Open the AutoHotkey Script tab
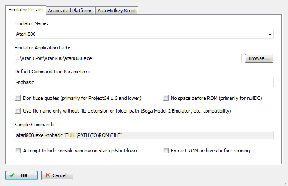Viewport: 288px width, 186px height. pos(117,11)
